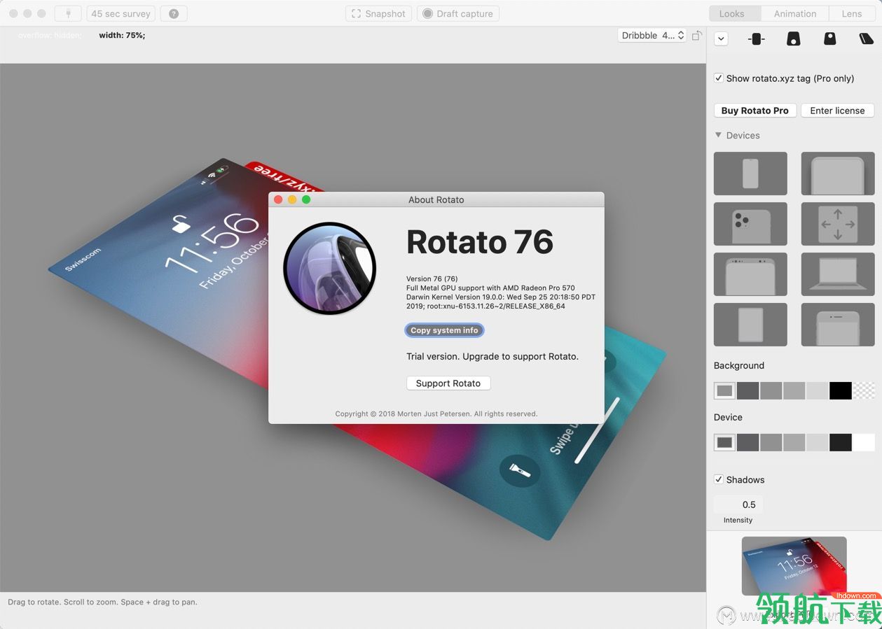Viewport: 882px width, 629px height.
Task: Open the Dribbble size preset dropdown
Action: click(652, 35)
